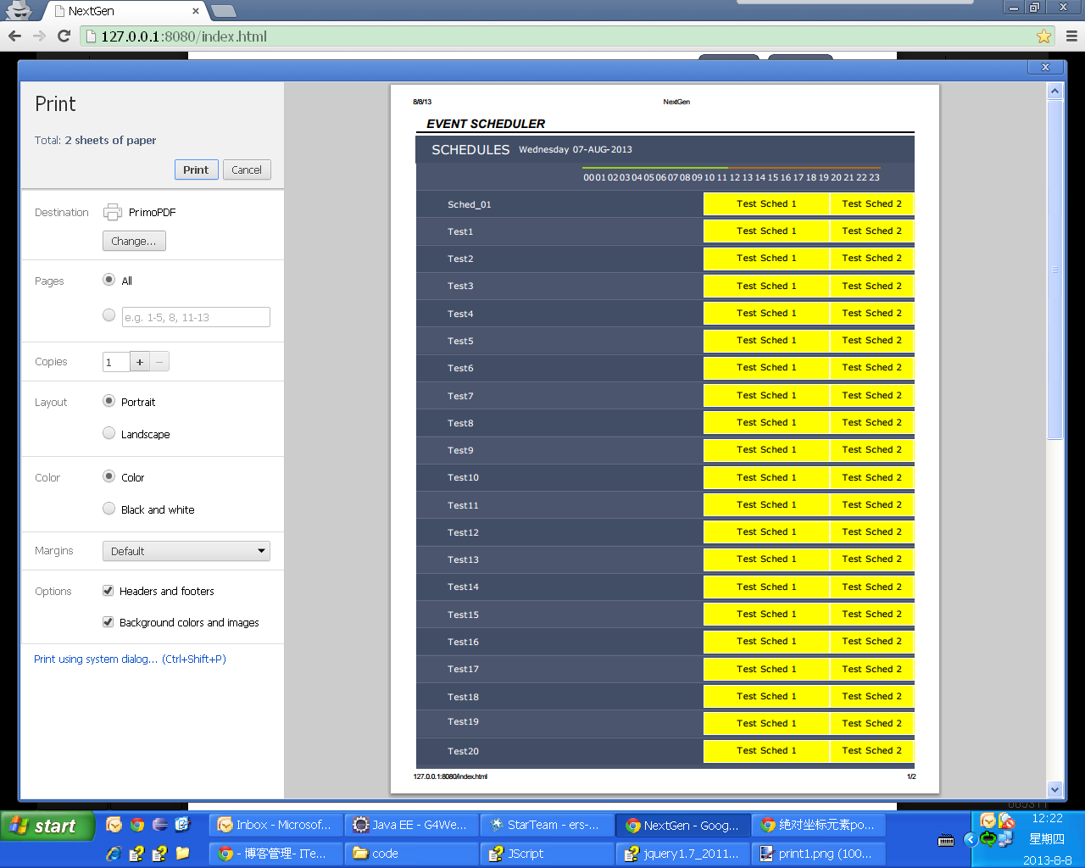
Task: Show the desktop from the quick launch bar
Action: point(182,825)
